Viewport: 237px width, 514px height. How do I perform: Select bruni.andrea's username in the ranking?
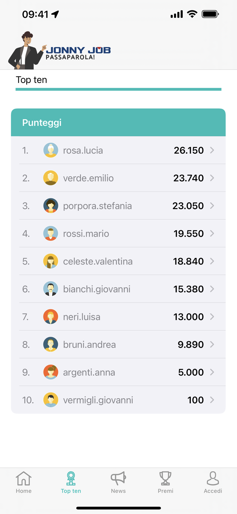90,344
